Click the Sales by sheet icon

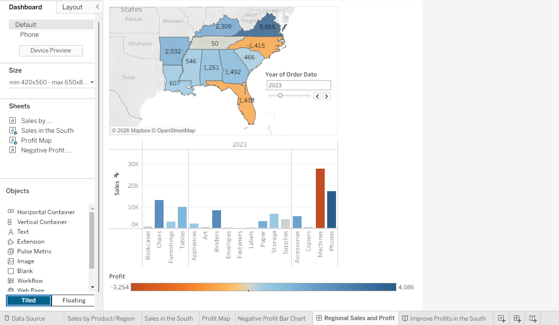(x=12, y=121)
